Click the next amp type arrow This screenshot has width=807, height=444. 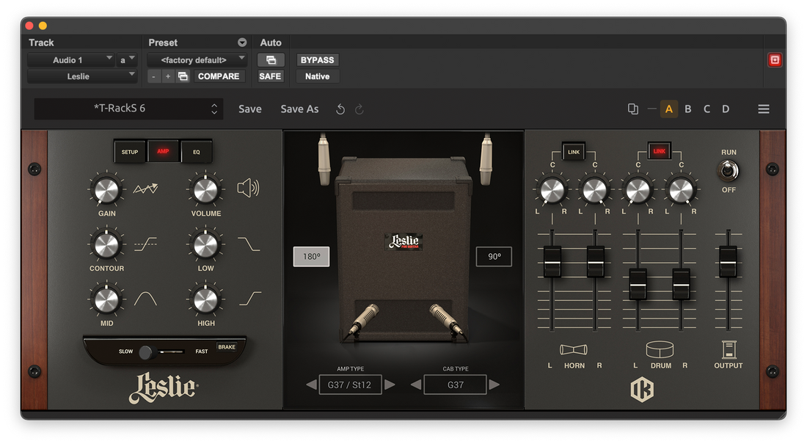pos(390,385)
